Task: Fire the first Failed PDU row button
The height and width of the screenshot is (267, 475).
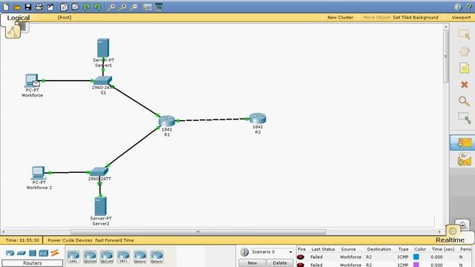Action: coord(301,257)
